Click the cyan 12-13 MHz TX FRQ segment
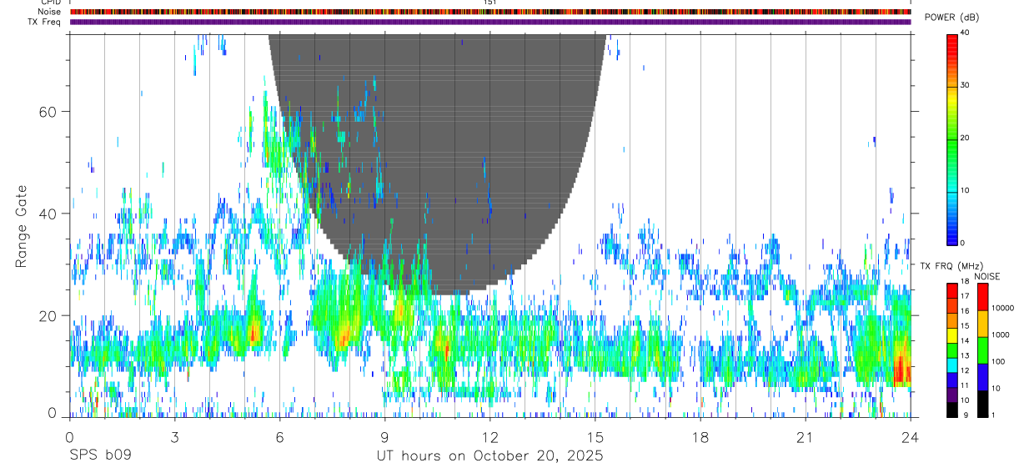The width and height of the screenshot is (1024, 473). [951, 365]
